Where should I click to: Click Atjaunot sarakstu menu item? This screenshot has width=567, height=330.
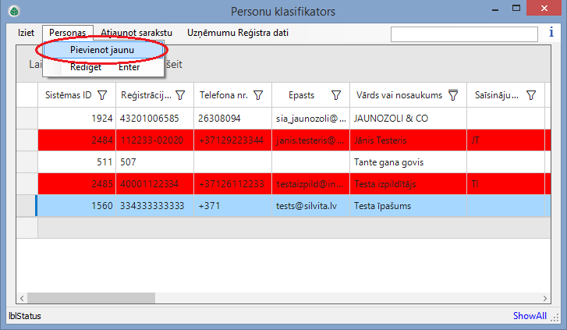136,33
